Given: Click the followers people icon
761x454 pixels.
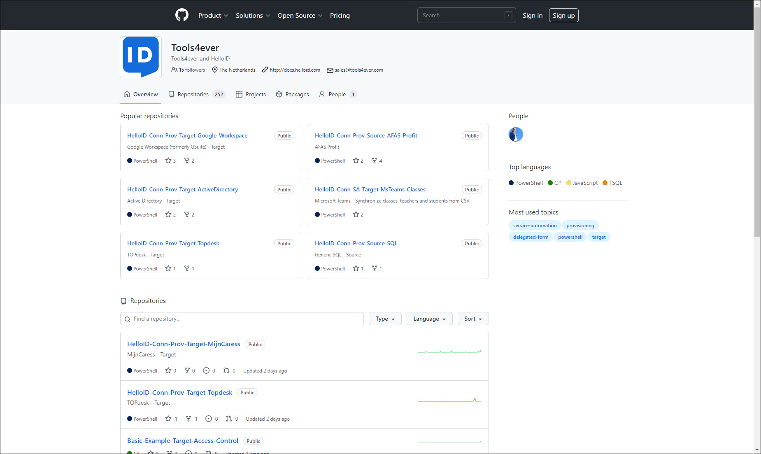Looking at the screenshot, I should pyautogui.click(x=175, y=70).
